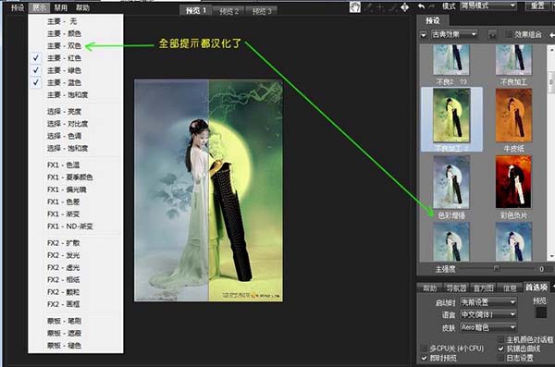Image resolution: width=555 pixels, height=367 pixels.
Task: Switch to the 预览 1 tab
Action: [196, 10]
